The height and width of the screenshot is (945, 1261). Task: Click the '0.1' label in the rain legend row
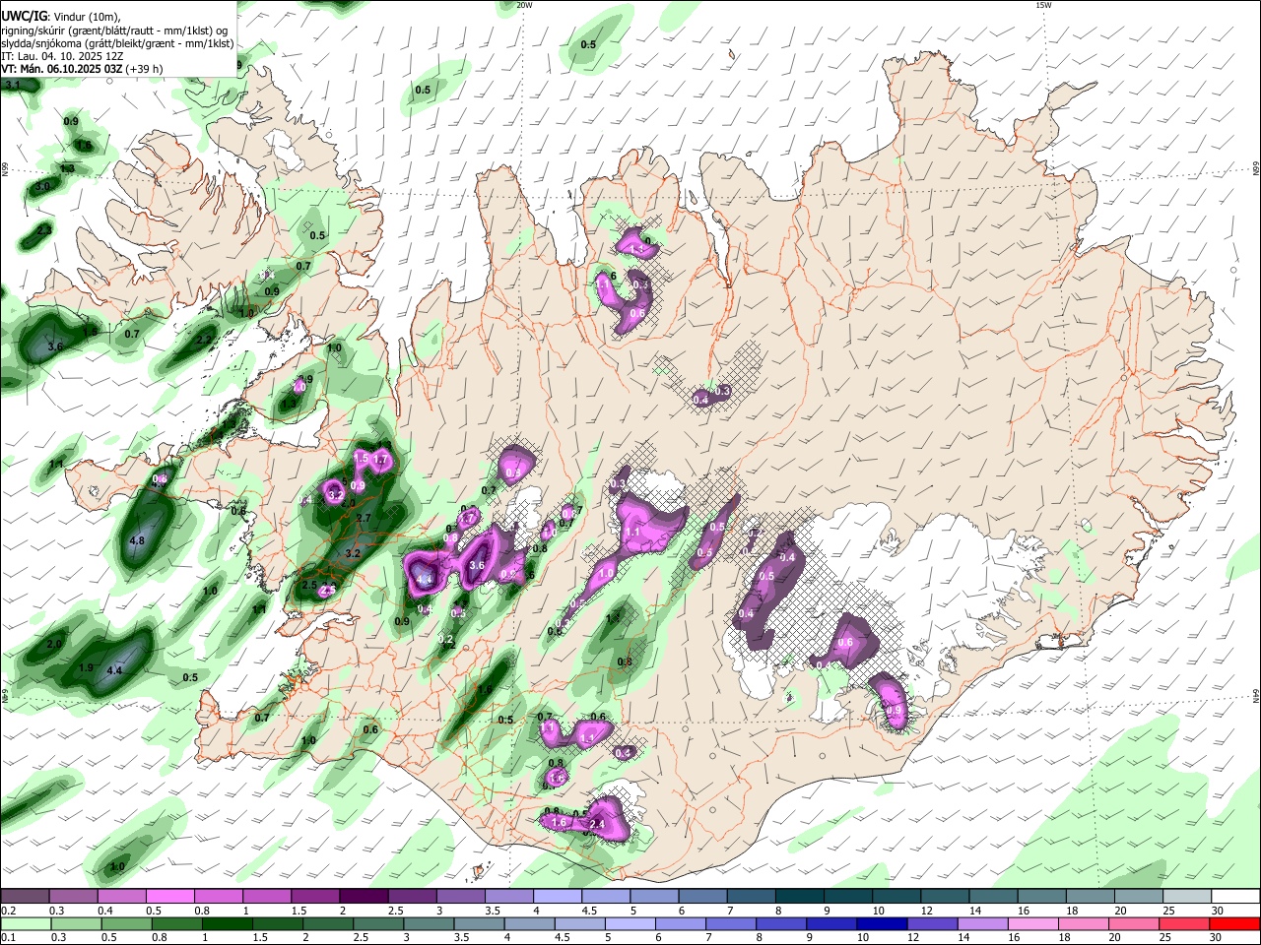tap(9, 938)
